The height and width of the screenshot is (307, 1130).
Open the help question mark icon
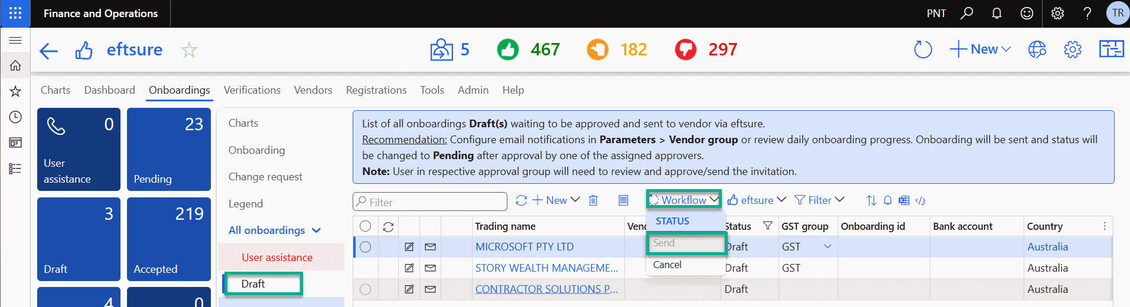point(1087,13)
